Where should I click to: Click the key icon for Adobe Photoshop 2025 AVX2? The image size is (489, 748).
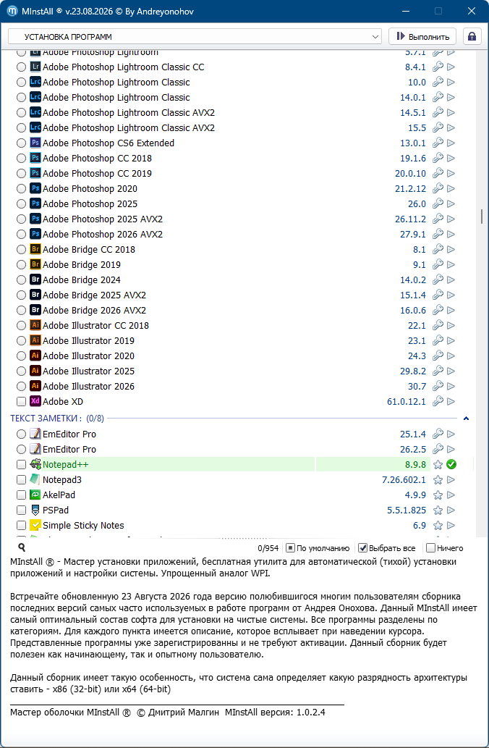click(438, 219)
